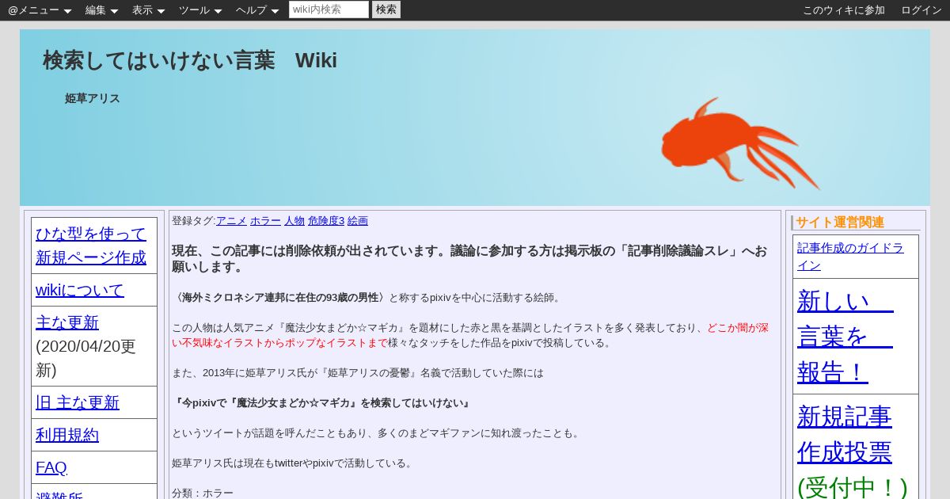This screenshot has height=499, width=950.
Task: Click the bold 海外ミクロネシア連邦に在住の93歳の男性 text
Action: pyautogui.click(x=280, y=297)
